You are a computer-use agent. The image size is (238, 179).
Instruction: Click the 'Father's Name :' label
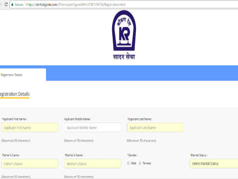11,155
